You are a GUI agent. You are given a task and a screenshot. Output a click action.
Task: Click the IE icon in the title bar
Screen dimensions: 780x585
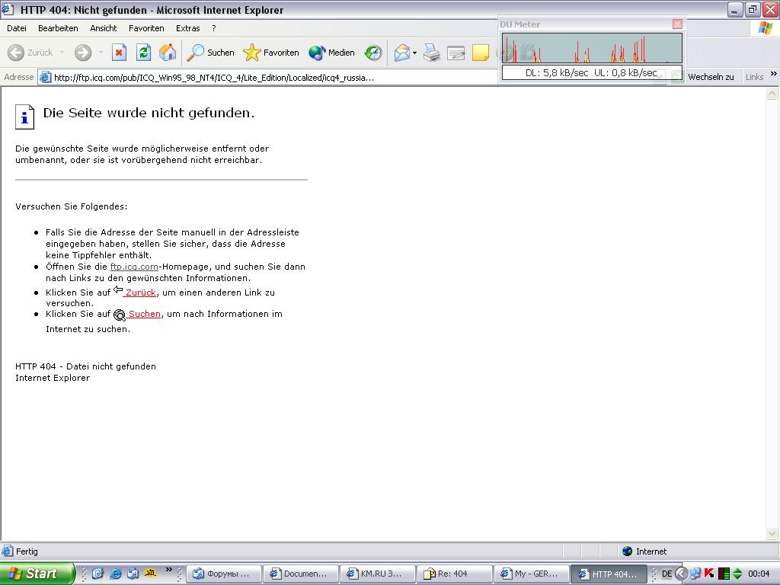8,9
